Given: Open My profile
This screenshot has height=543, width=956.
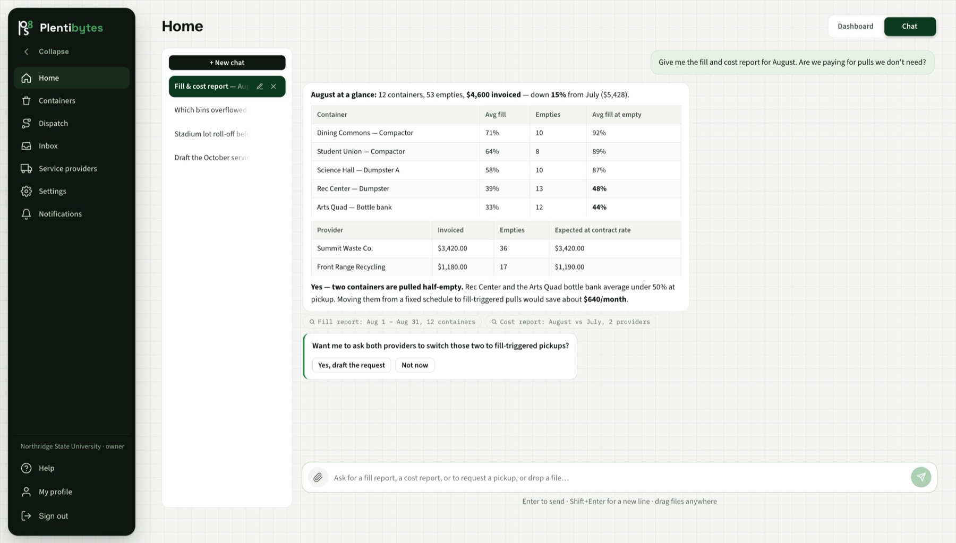Looking at the screenshot, I should point(72,492).
